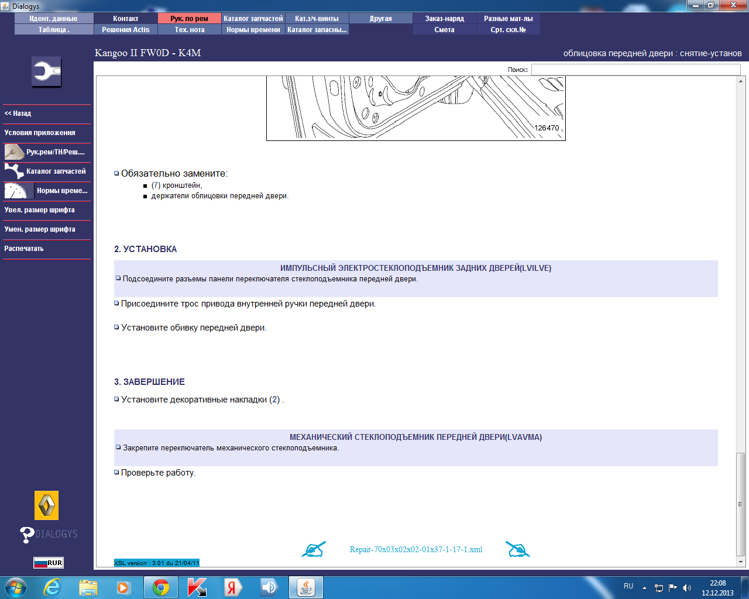Click heading 2. УСТАНОВКА
This screenshot has width=749, height=599.
tap(145, 249)
